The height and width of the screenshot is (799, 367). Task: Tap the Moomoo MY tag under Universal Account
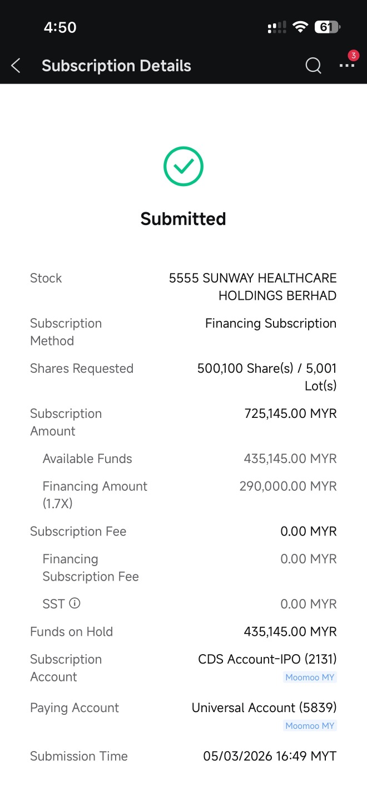[310, 725]
